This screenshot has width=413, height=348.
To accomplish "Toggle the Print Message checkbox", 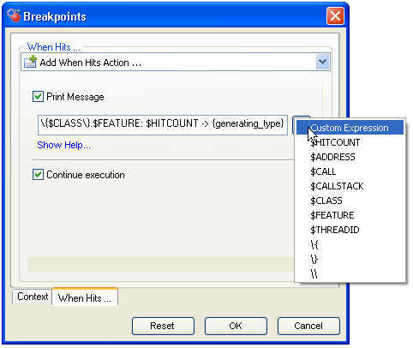I will coord(38,97).
